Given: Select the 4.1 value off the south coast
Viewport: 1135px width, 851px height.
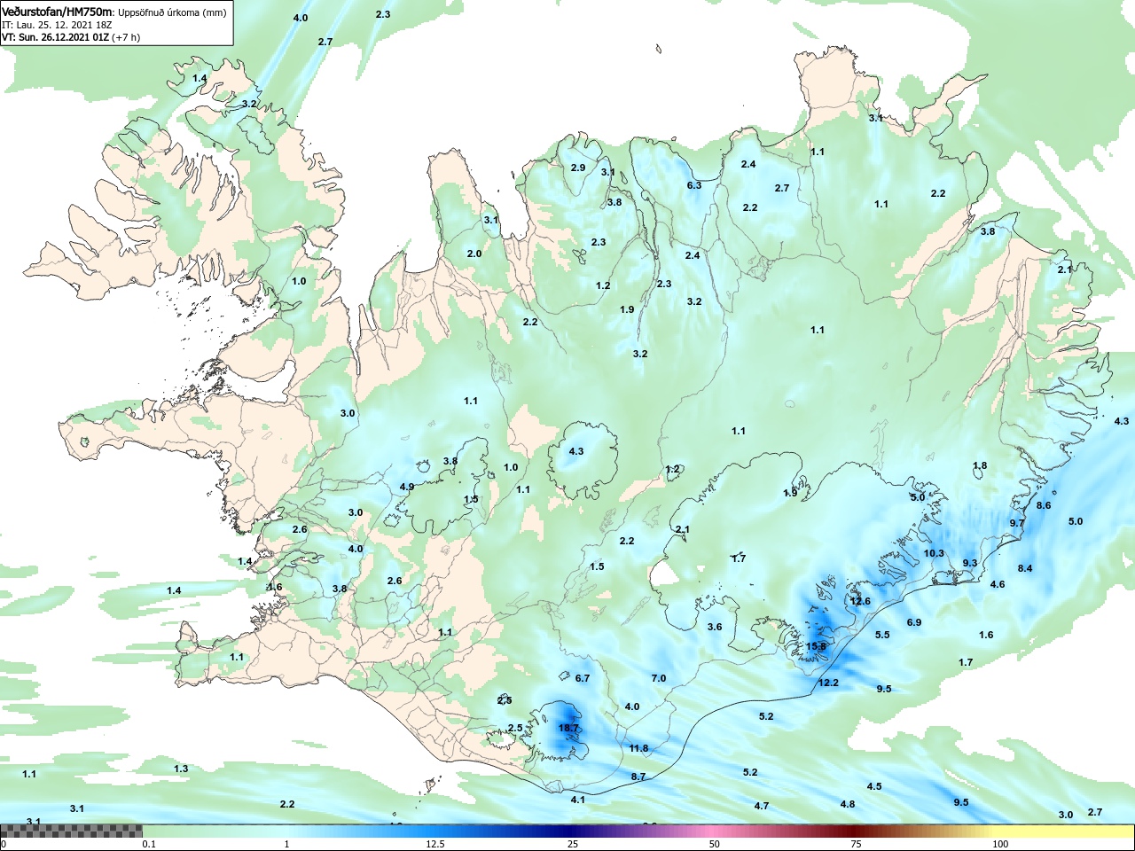Looking at the screenshot, I should (578, 800).
